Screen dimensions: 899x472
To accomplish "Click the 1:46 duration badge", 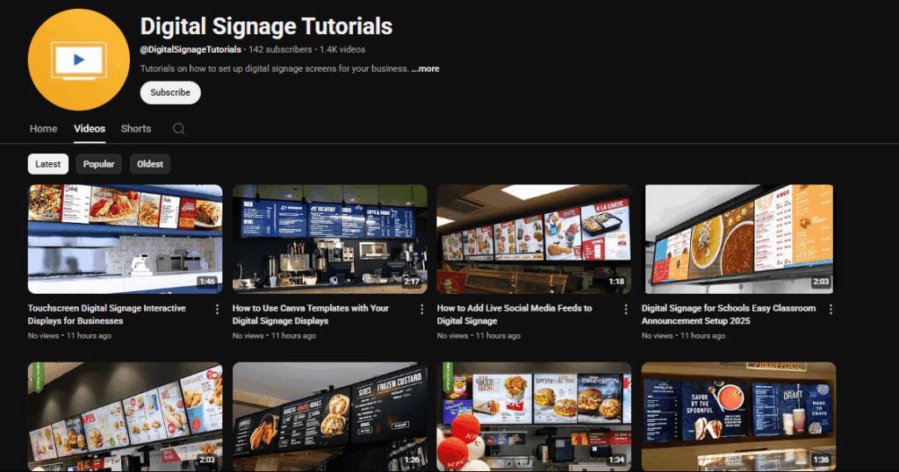I will [x=207, y=282].
